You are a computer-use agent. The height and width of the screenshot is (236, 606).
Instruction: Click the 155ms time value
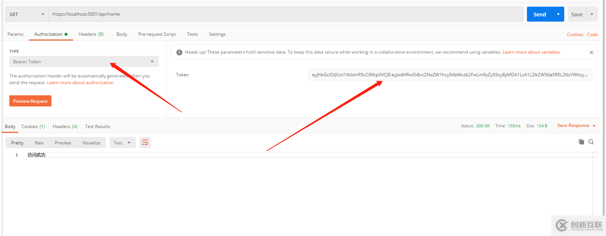pyautogui.click(x=514, y=126)
